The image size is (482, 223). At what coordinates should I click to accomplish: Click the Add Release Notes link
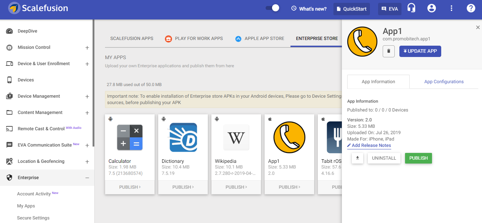[369, 145]
